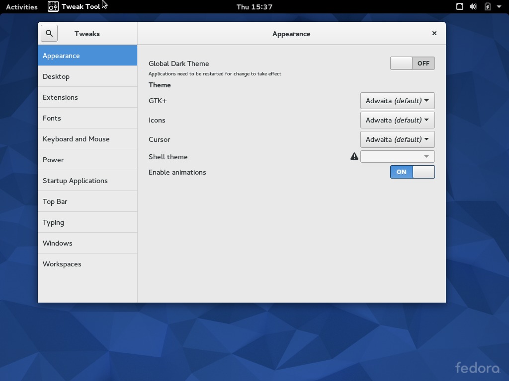
Task: Toggle the Global Dark Theme switch
Action: [x=412, y=63]
